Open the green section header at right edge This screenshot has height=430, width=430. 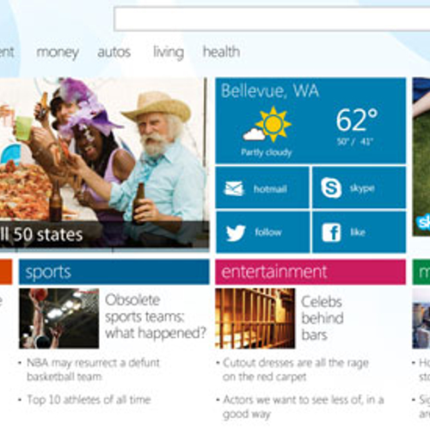click(421, 272)
